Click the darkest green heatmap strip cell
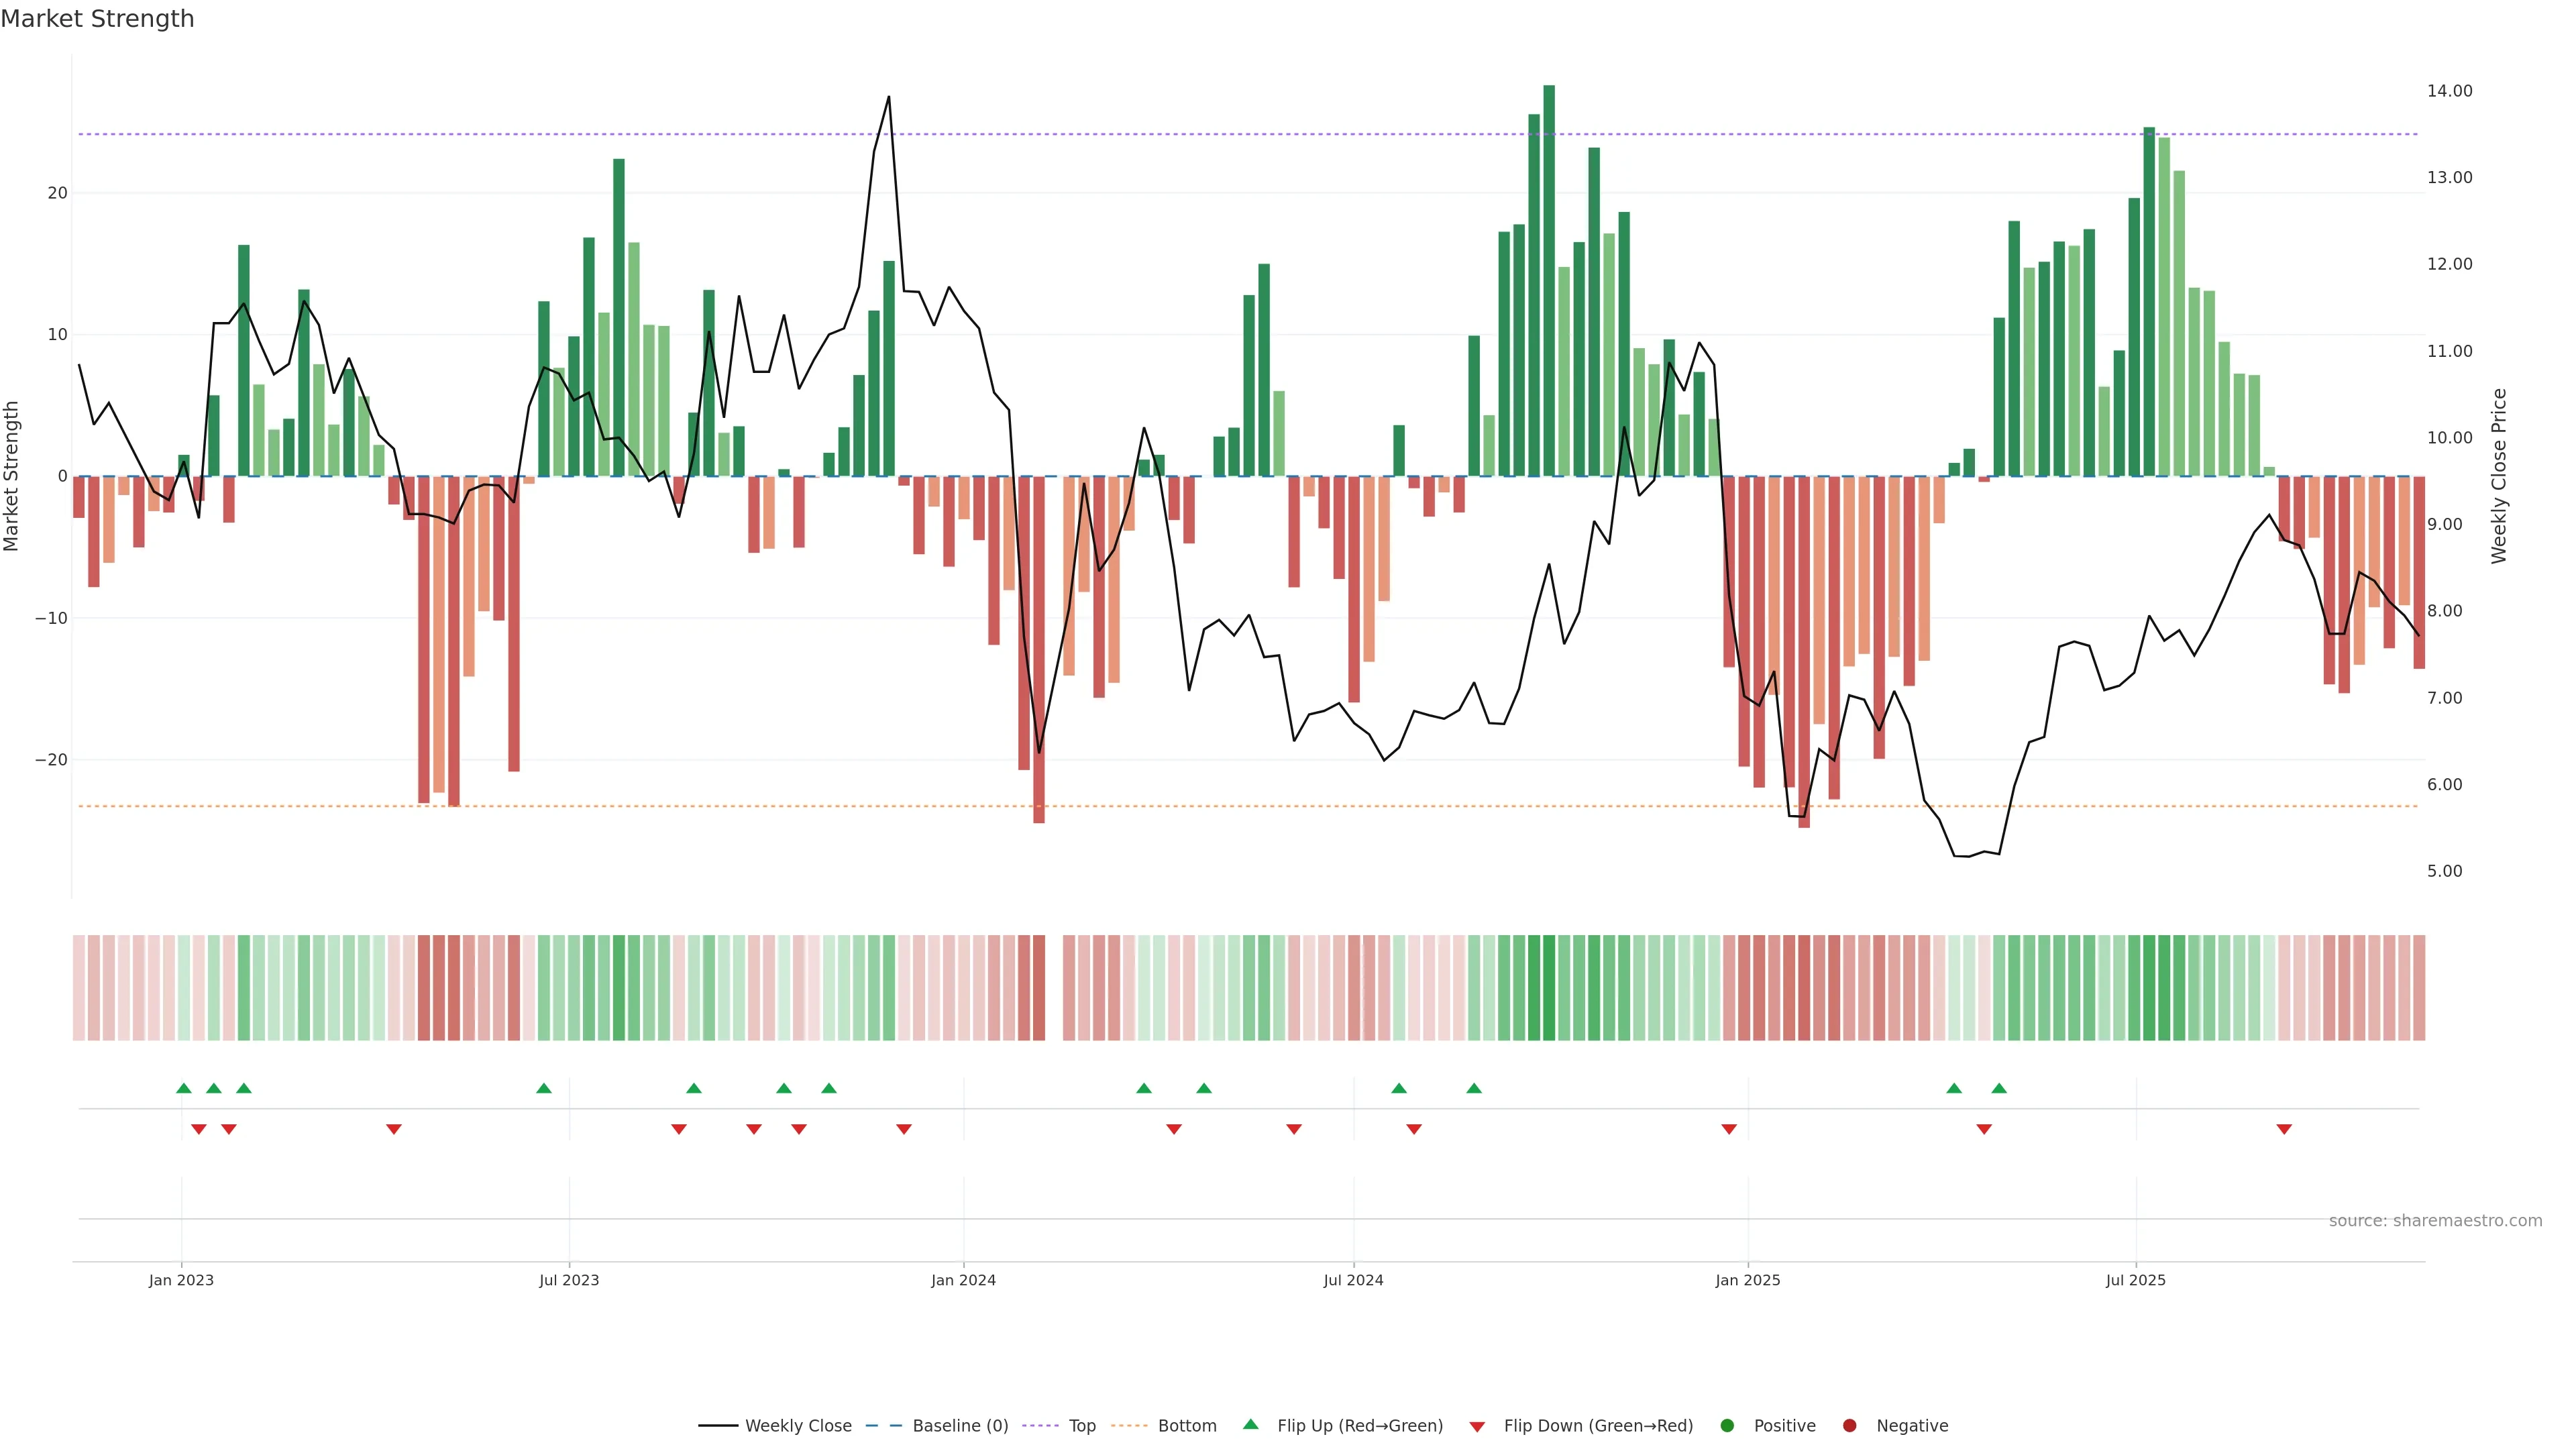 pos(1549,988)
